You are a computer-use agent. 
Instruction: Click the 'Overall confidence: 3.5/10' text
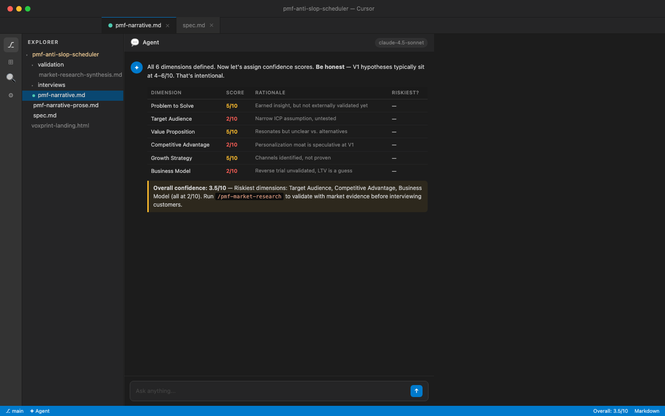coord(190,188)
